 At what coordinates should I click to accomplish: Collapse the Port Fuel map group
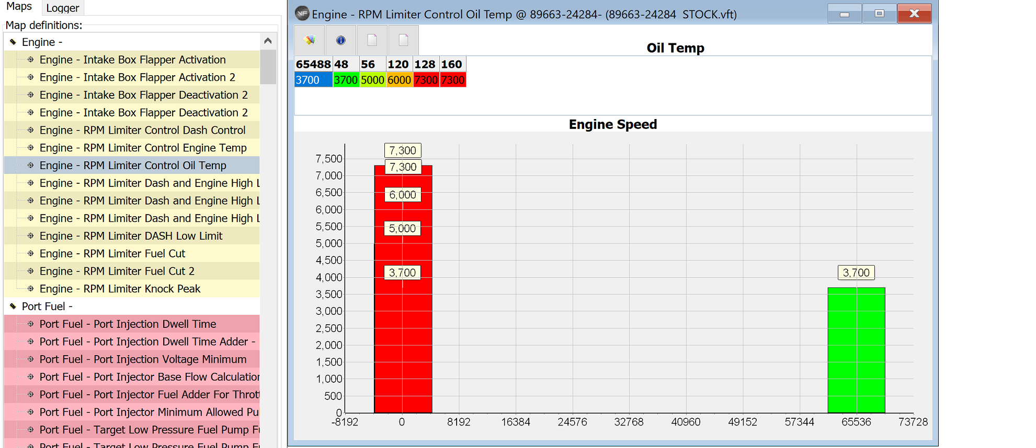pos(13,306)
